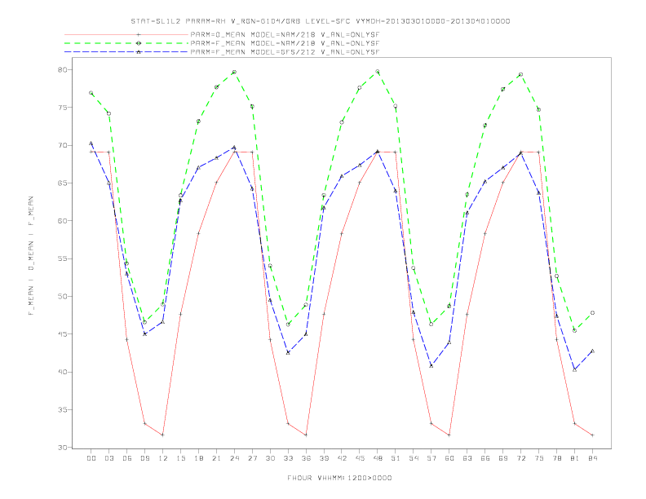Click x-axis tick label 42

[342, 458]
